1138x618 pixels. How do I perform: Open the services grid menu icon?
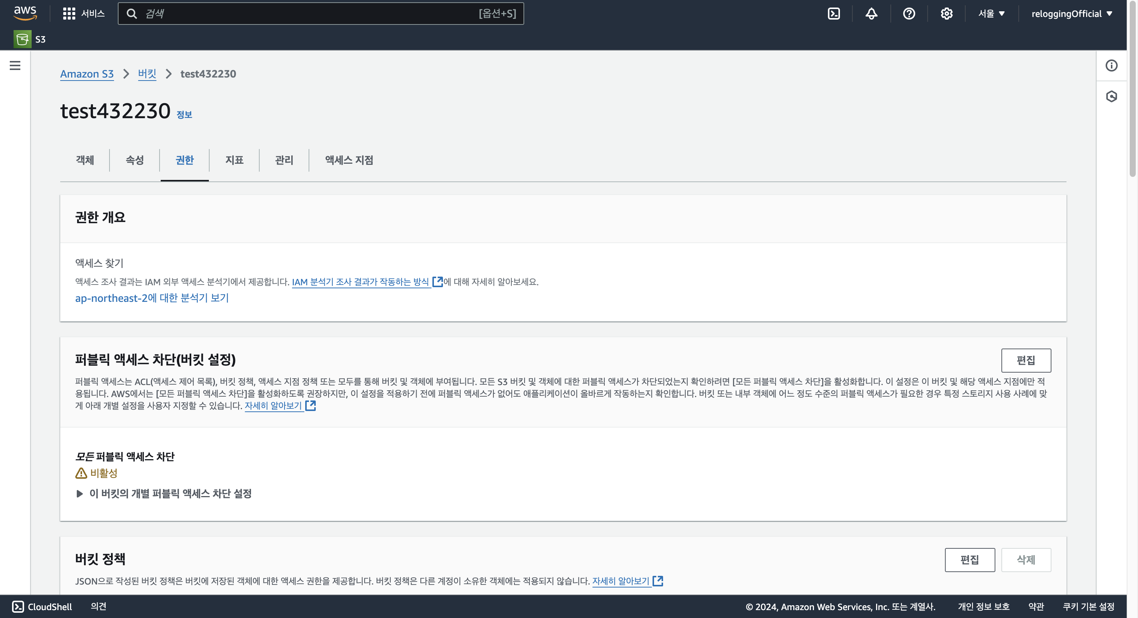pyautogui.click(x=69, y=13)
